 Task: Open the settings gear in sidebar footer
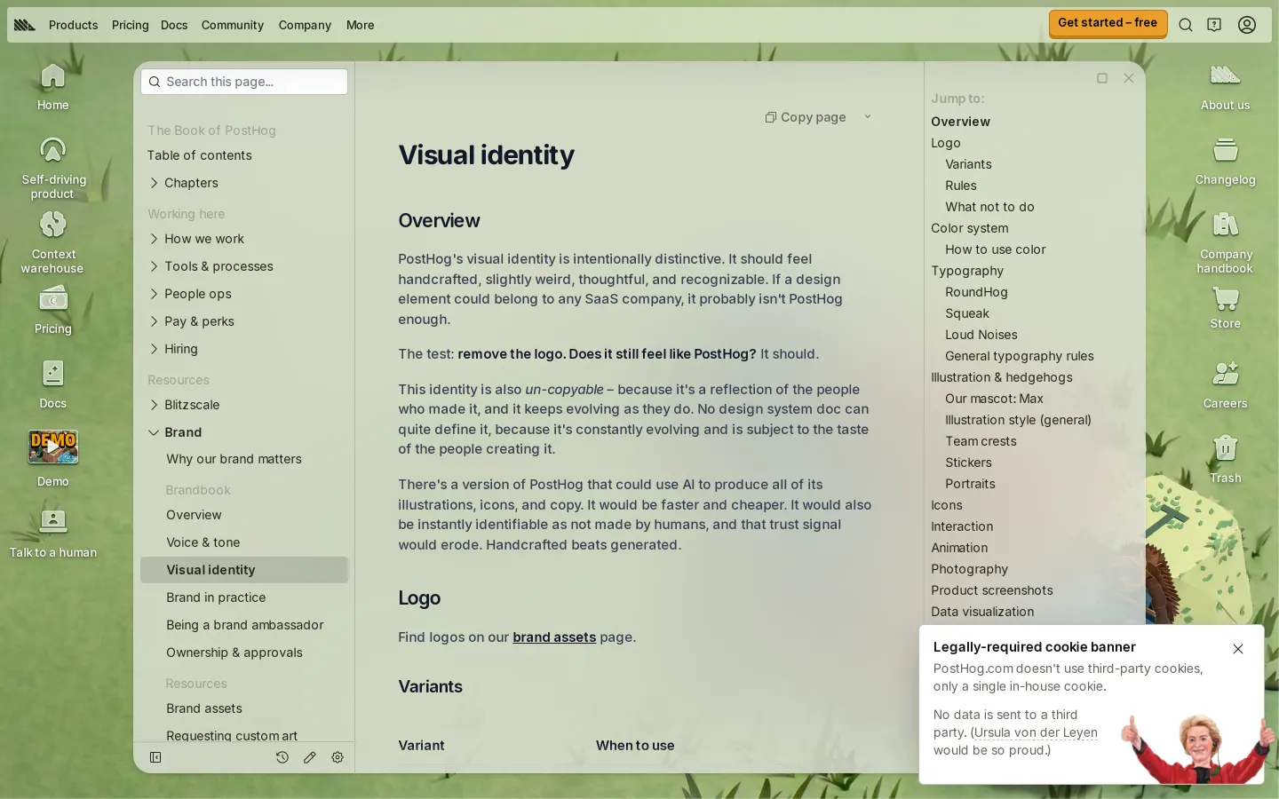click(338, 757)
